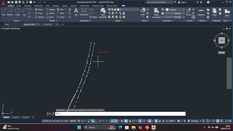Click the Plot printer icon in quick access toolbar

(30, 2)
